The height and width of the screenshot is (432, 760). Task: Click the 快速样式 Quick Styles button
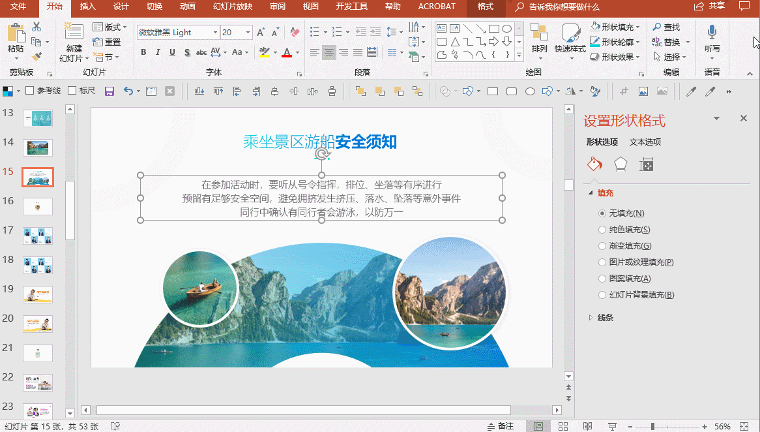tap(570, 40)
